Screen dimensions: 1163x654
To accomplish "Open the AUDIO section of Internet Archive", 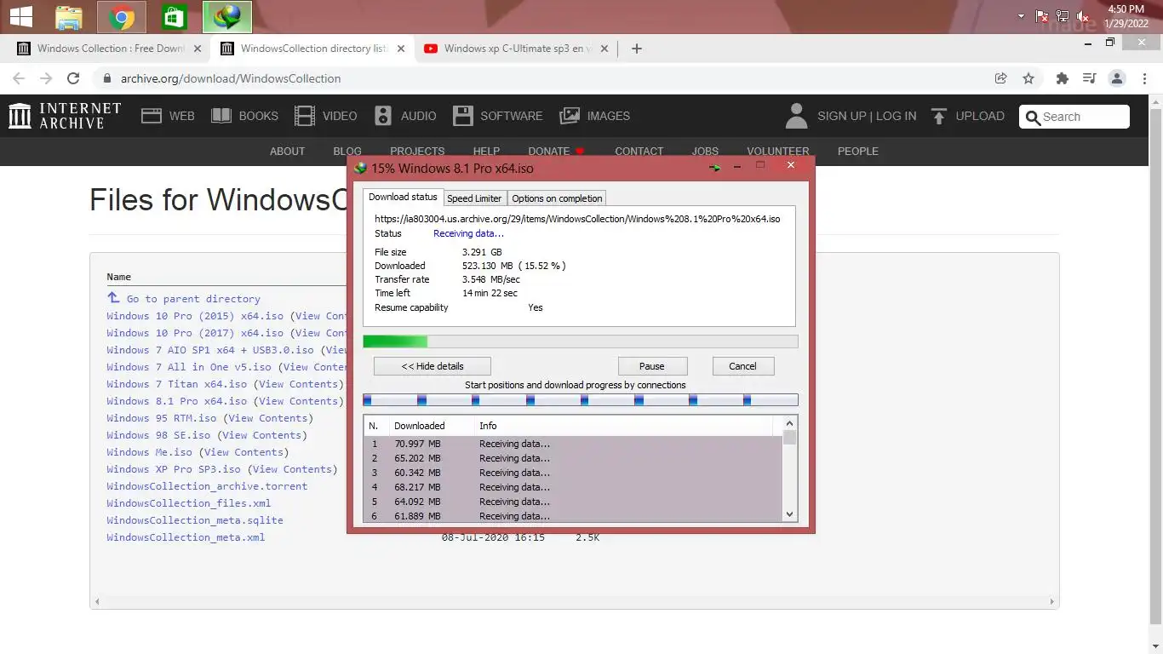I will pyautogui.click(x=405, y=116).
